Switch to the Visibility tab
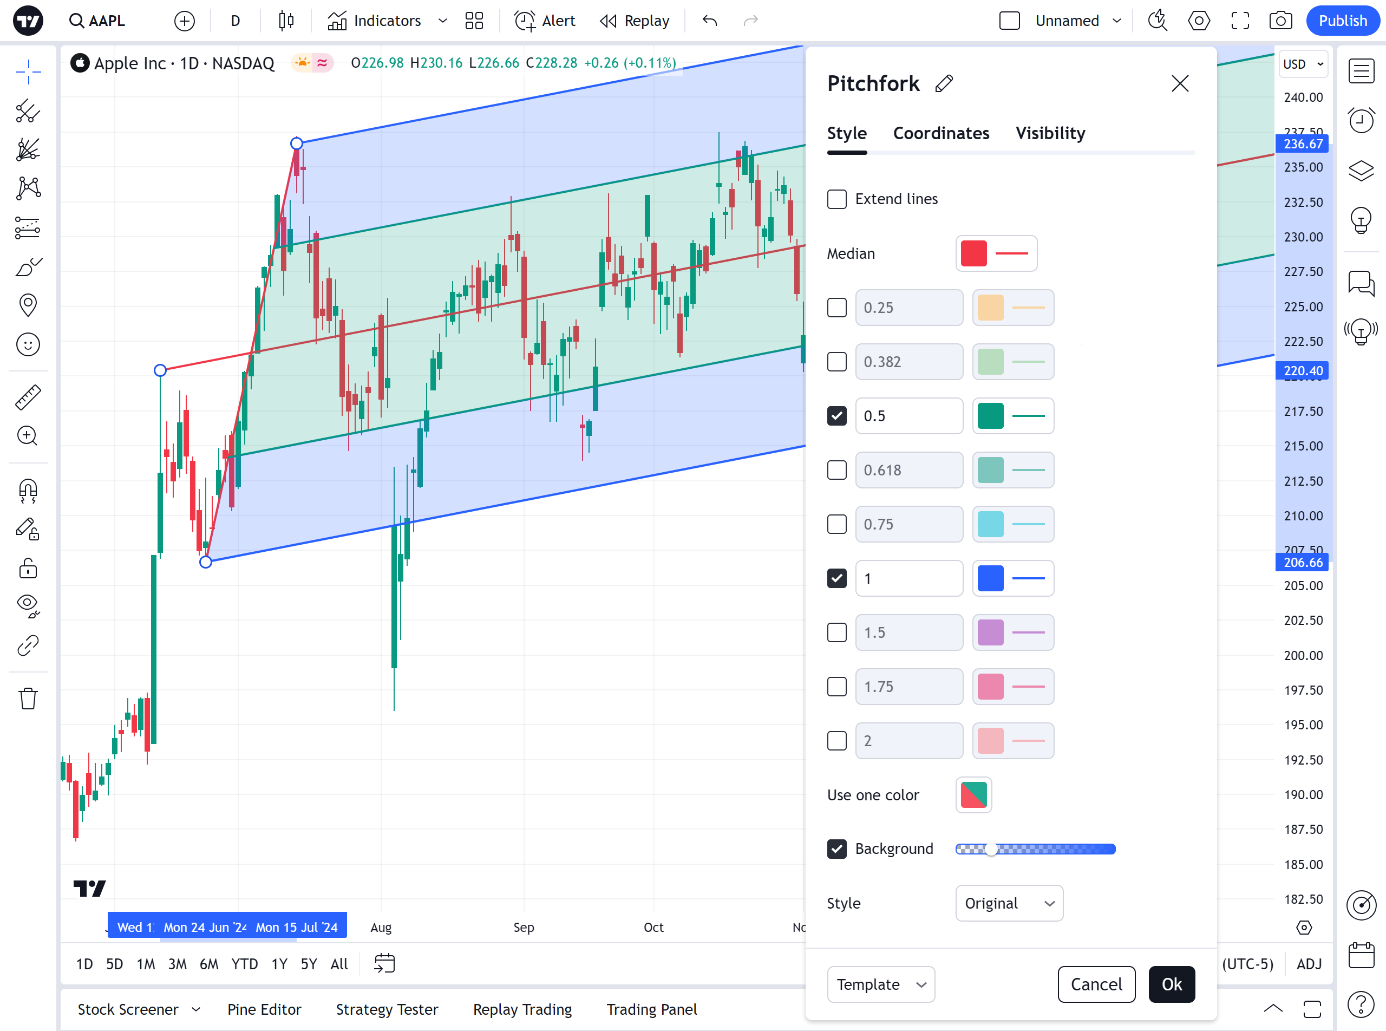This screenshot has height=1031, width=1386. pyautogui.click(x=1050, y=133)
